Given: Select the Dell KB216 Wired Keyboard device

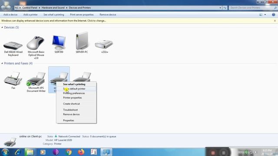Looking at the screenshot, I should tap(13, 45).
